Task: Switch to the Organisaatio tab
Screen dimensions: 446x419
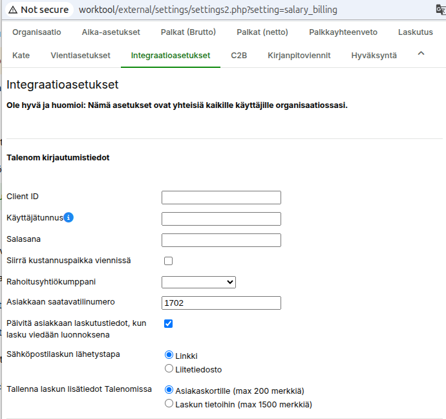Action: pyautogui.click(x=37, y=32)
